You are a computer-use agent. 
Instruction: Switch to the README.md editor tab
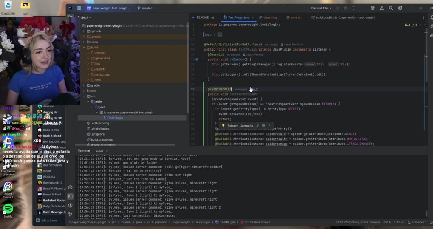click(203, 17)
